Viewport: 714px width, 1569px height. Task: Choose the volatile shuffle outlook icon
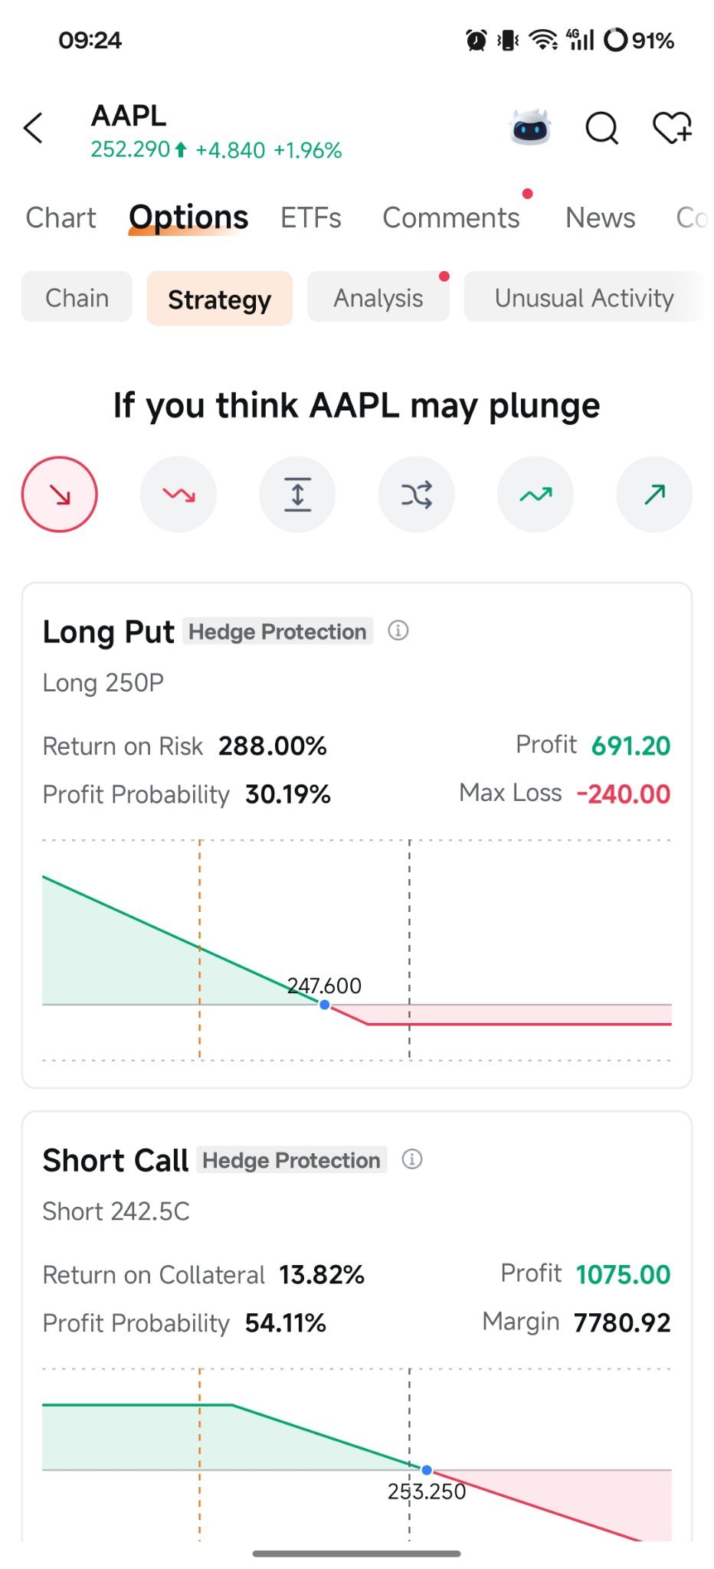[x=417, y=494]
